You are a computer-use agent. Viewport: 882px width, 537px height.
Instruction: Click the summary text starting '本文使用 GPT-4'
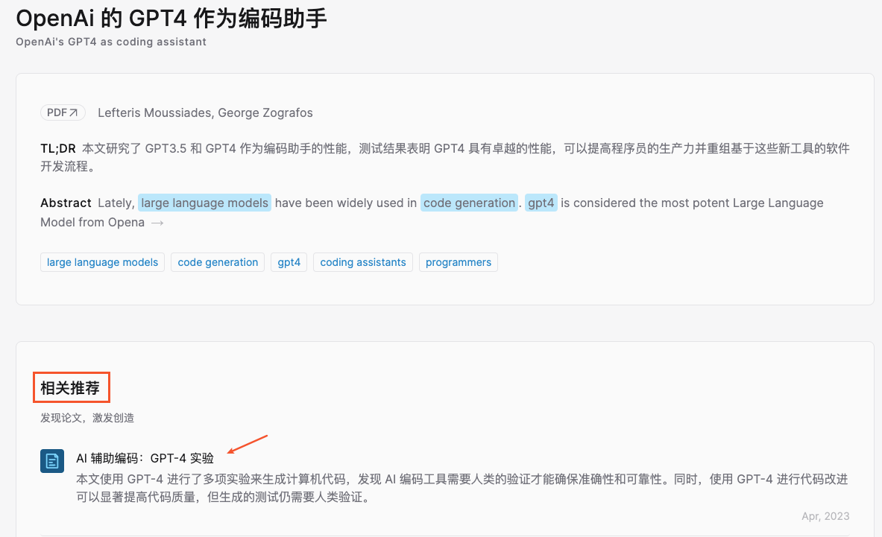tap(462, 488)
